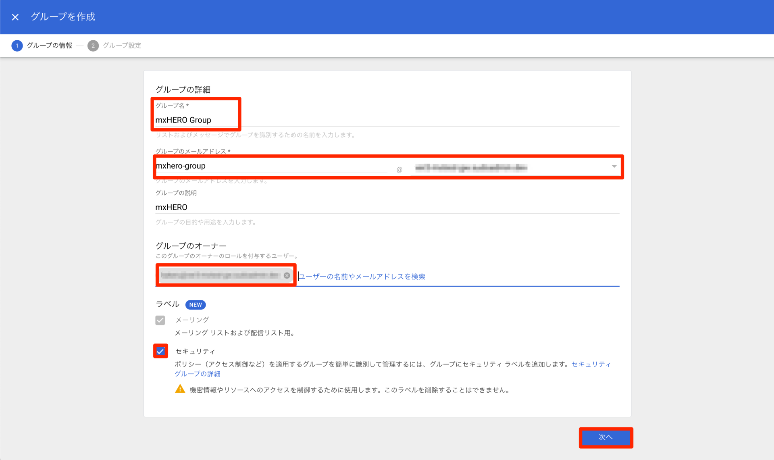Click the checkmark icon inside セキュリティ checkbox

point(160,351)
